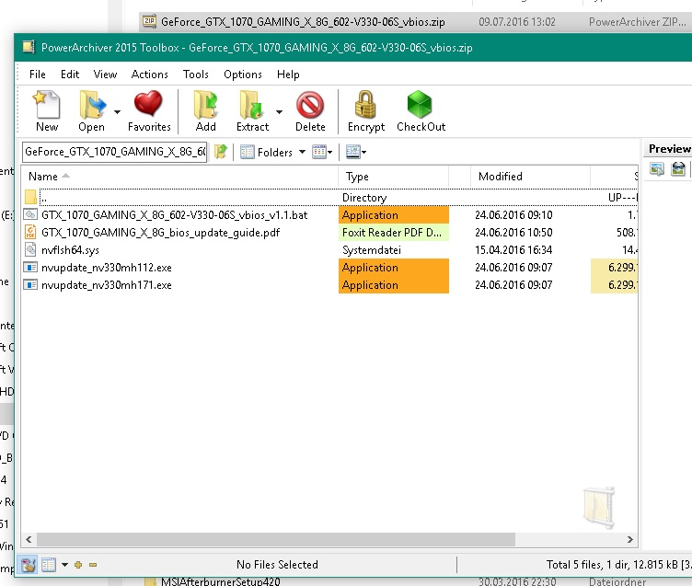This screenshot has width=692, height=586.
Task: Click the archive path input field
Action: (x=115, y=152)
